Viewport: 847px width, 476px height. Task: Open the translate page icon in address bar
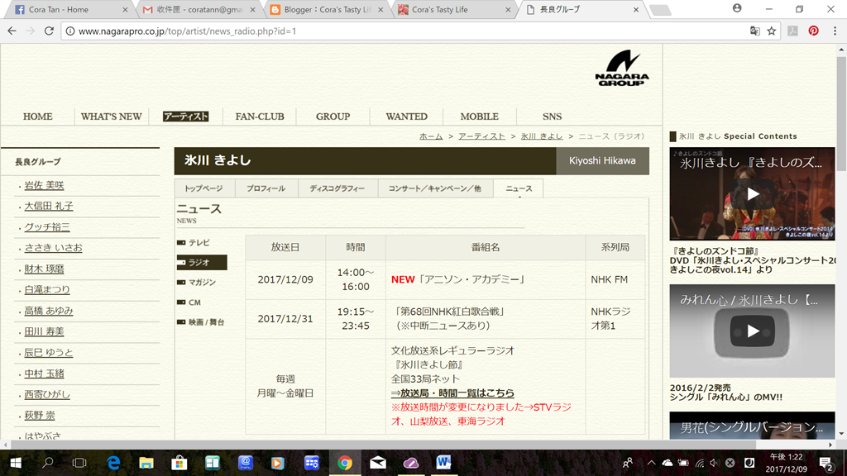click(754, 31)
